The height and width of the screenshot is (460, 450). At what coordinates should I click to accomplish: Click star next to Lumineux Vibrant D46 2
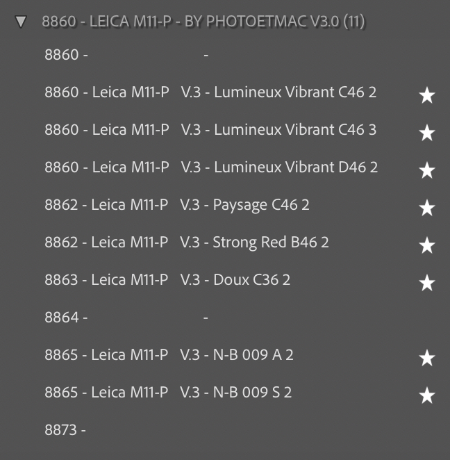[x=427, y=170]
